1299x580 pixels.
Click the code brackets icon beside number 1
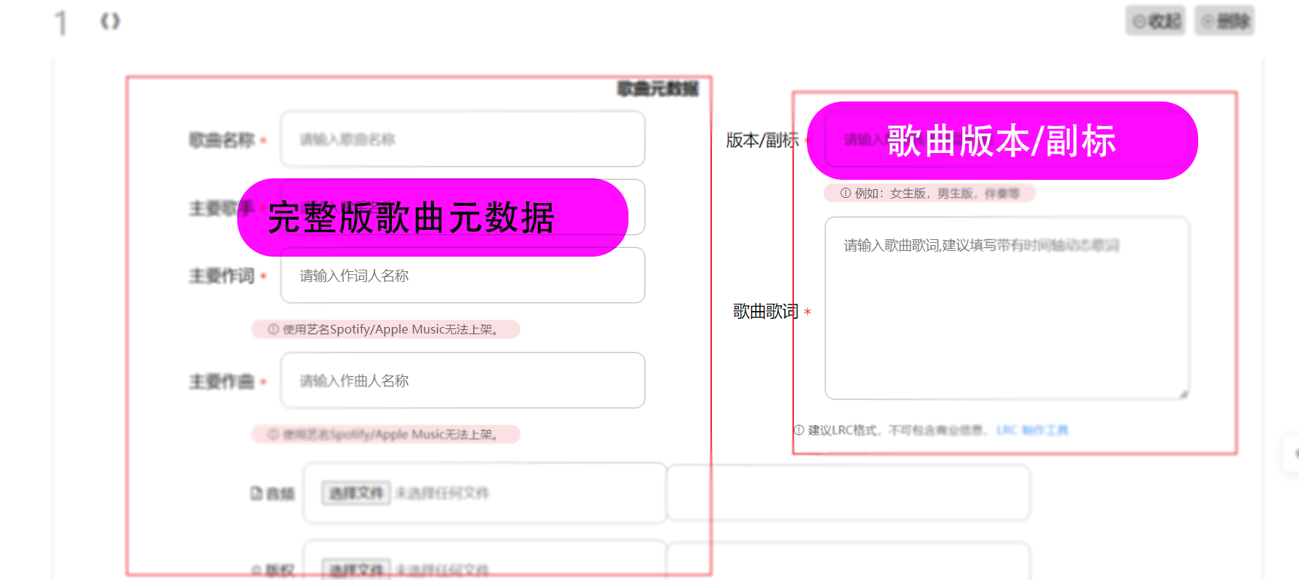tap(110, 22)
